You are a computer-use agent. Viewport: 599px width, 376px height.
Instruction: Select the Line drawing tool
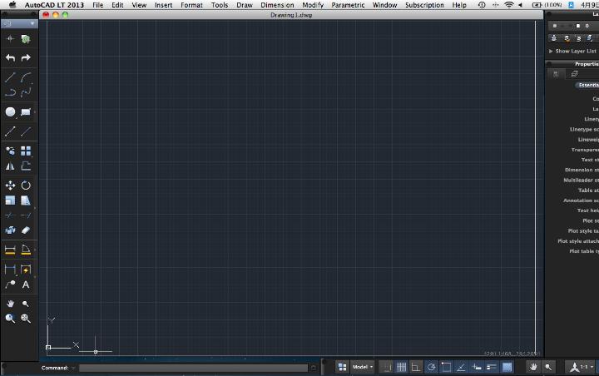[10, 77]
